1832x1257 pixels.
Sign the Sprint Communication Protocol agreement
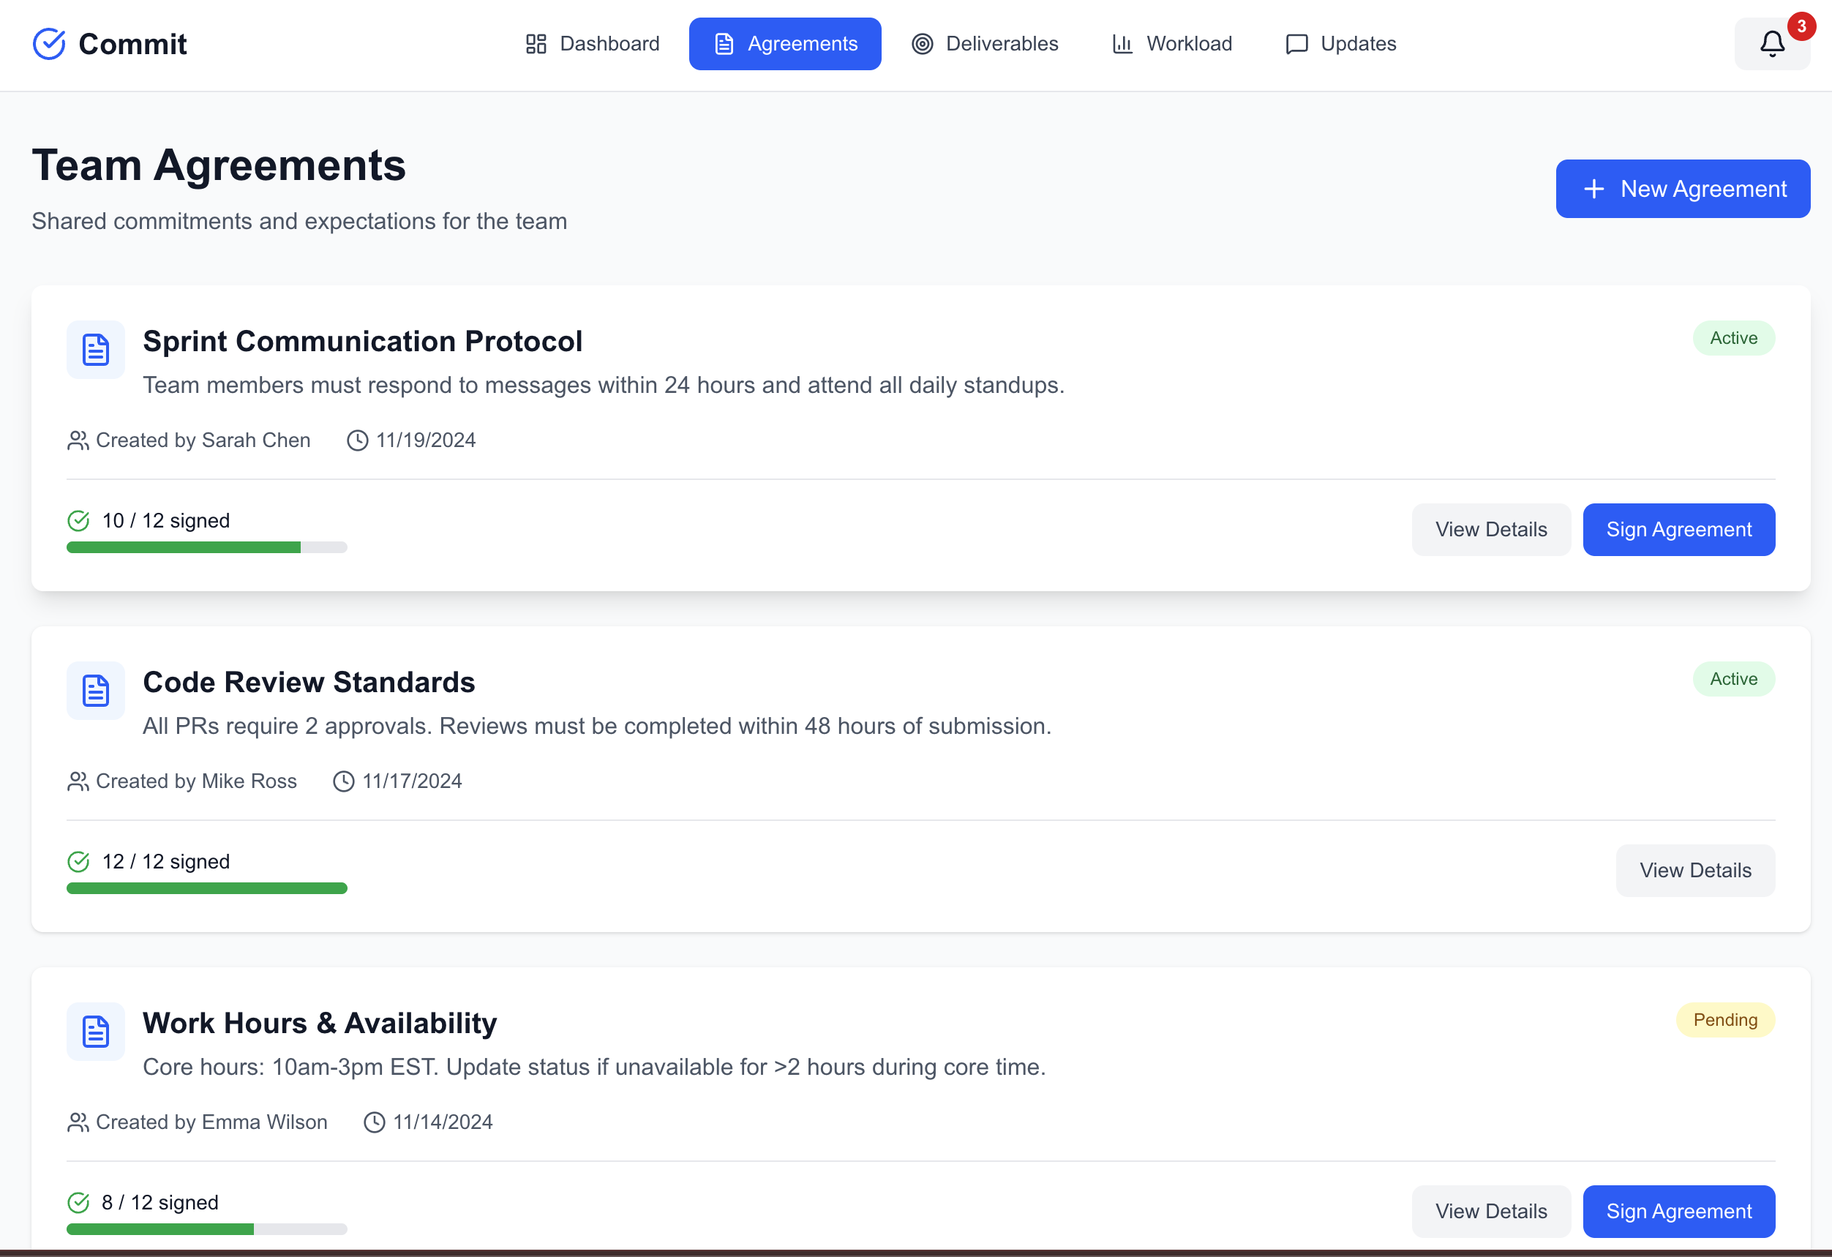(x=1679, y=529)
